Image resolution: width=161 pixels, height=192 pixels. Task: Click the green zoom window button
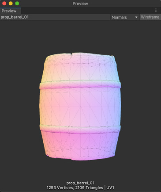[17, 4]
